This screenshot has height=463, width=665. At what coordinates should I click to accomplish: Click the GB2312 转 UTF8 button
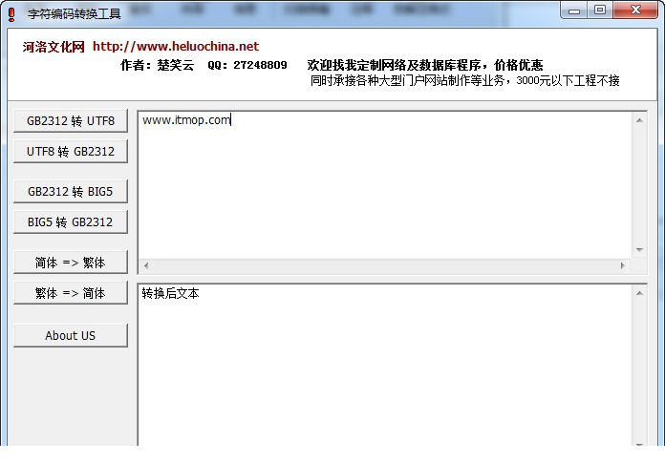point(71,120)
